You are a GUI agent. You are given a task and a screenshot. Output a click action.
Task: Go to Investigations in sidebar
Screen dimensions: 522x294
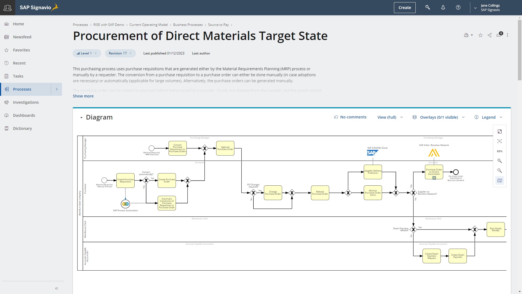click(26, 102)
